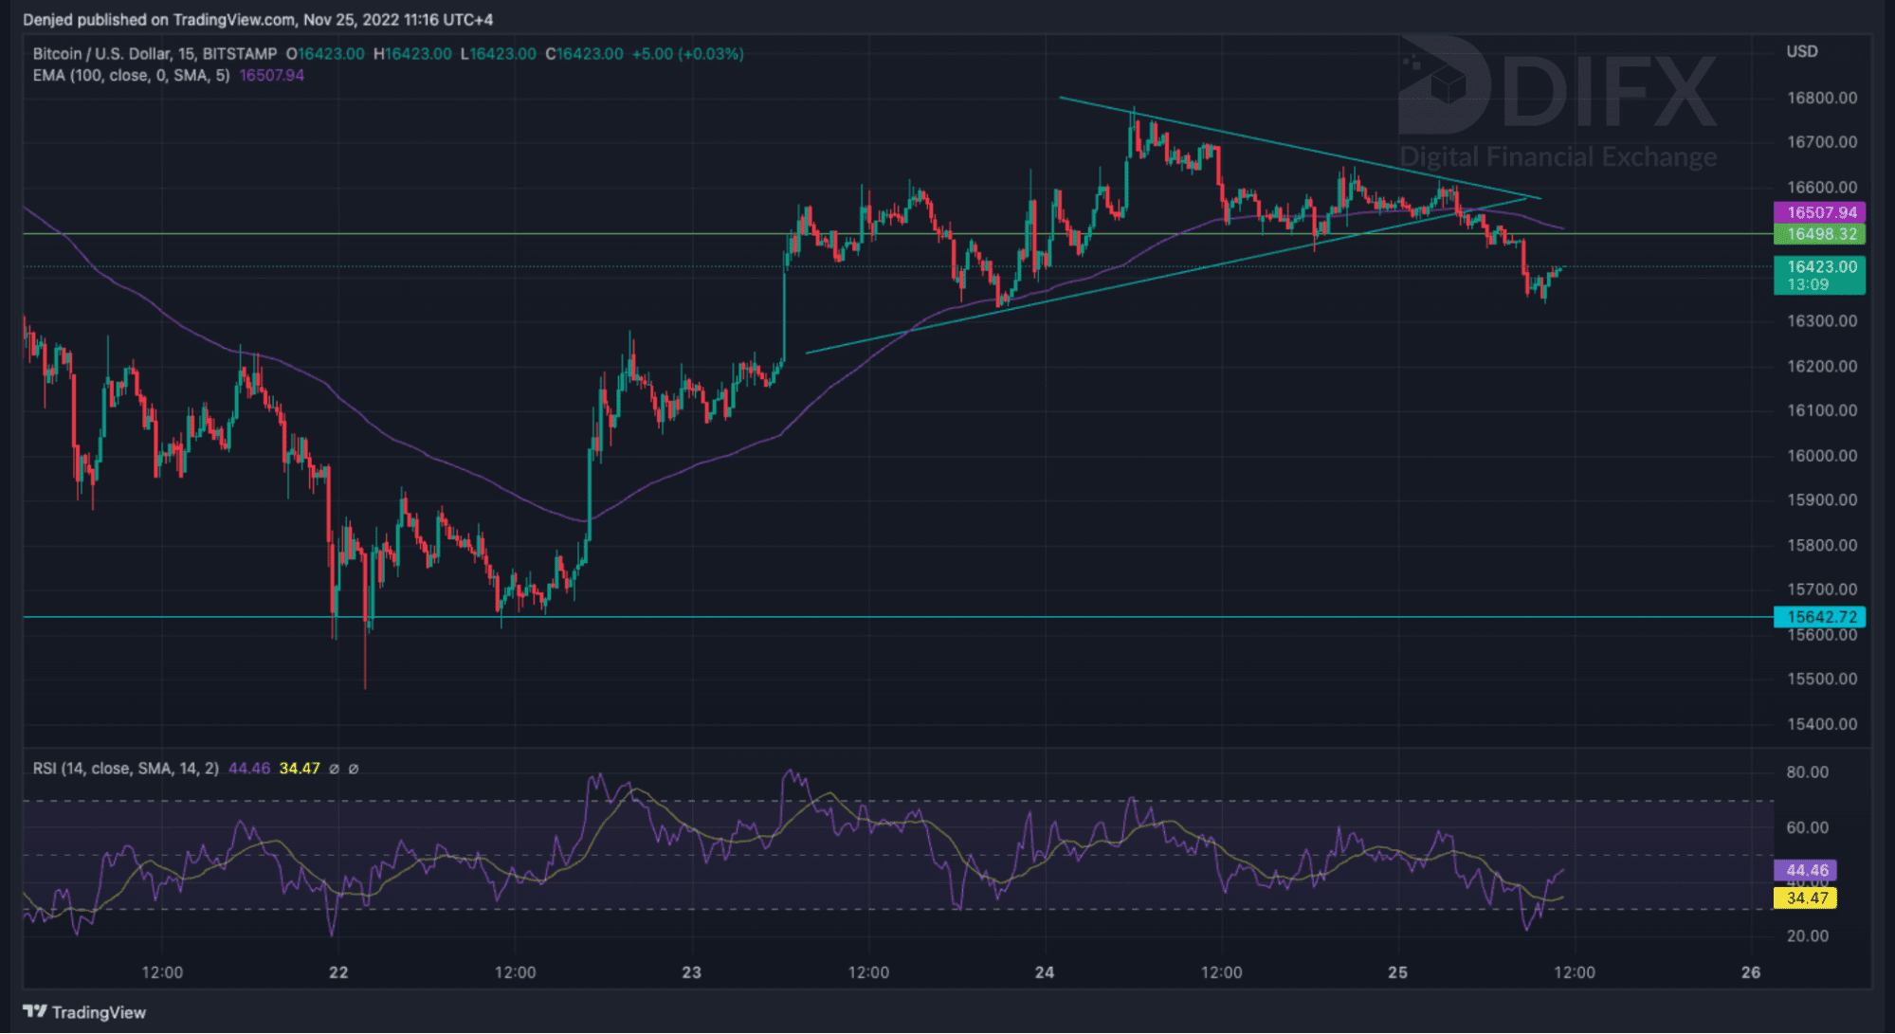Click the RSI 80.00 axis label
Viewport: 1895px width, 1034px height.
click(1807, 771)
